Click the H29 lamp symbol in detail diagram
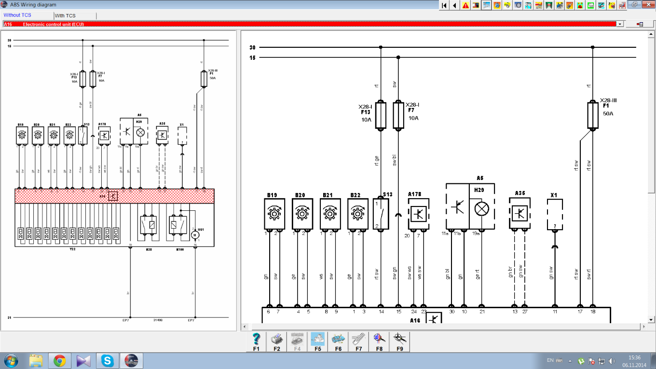This screenshot has height=369, width=656. click(x=481, y=209)
